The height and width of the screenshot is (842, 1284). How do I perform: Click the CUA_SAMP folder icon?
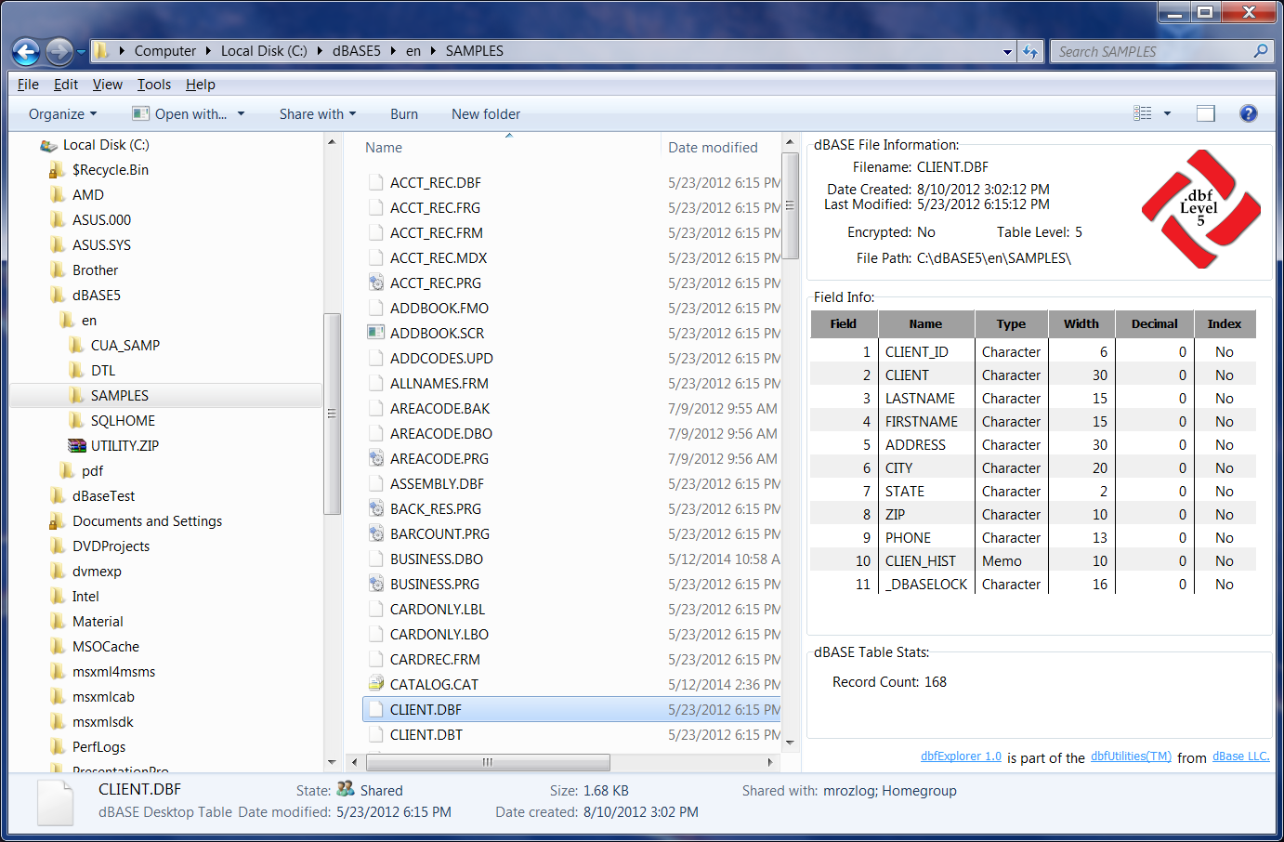coord(76,346)
